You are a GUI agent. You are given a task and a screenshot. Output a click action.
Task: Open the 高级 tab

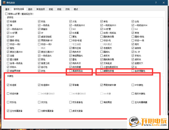click(30, 9)
